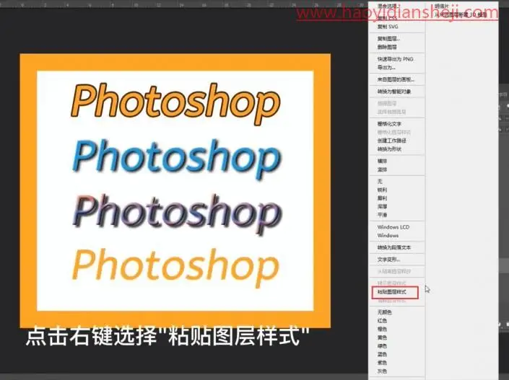This screenshot has width=509, height=380.
Task: Set anti-aliasing to 平滑
Action: 382,215
